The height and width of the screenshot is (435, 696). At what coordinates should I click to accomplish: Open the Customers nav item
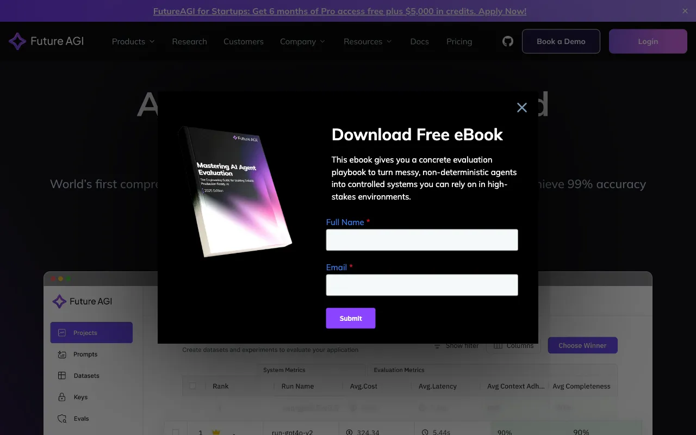pos(244,41)
